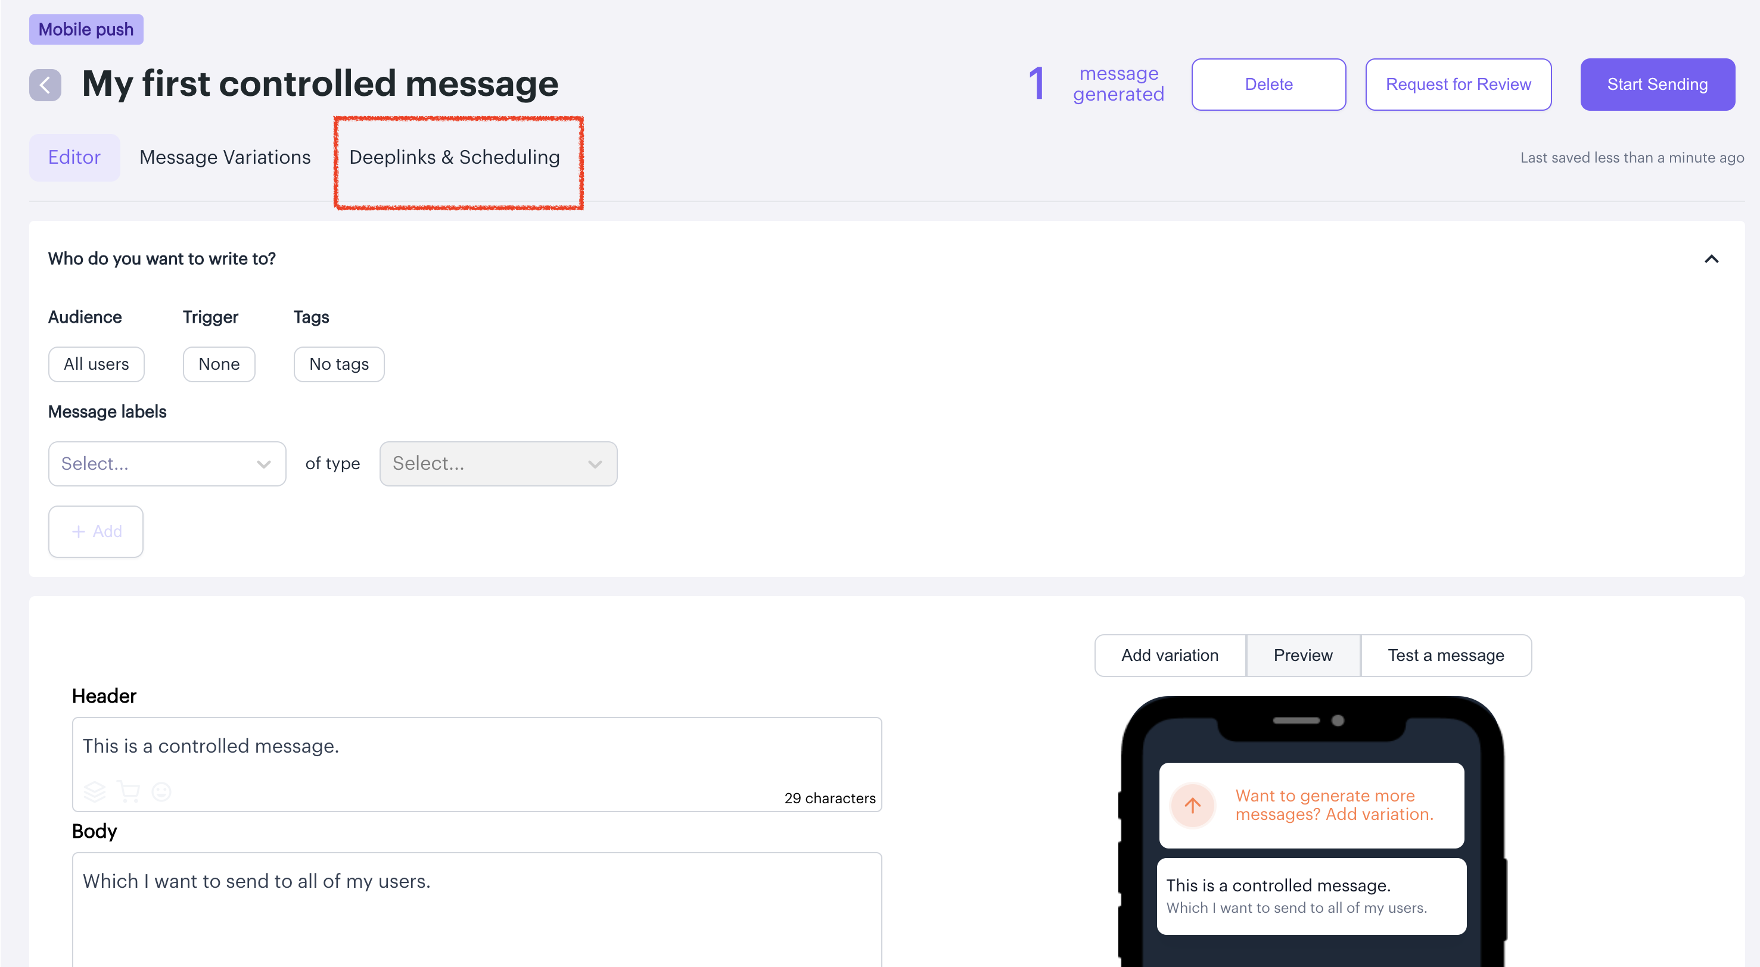This screenshot has width=1760, height=967.
Task: Open the first Message labels Select dropdown
Action: click(x=167, y=464)
